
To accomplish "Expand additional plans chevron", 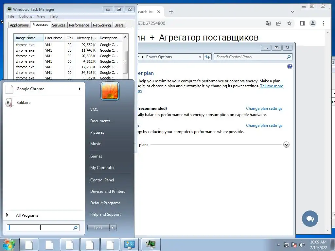I will [x=286, y=145].
